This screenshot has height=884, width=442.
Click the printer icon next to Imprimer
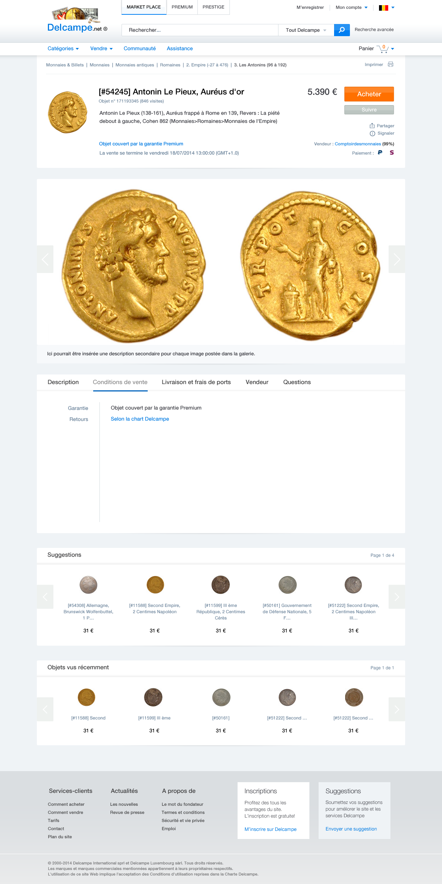pyautogui.click(x=390, y=65)
